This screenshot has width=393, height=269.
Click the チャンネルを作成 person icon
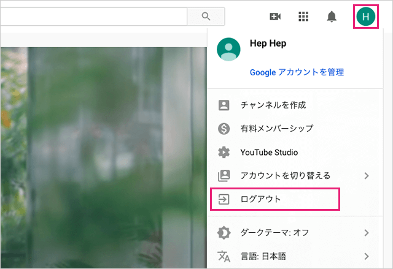(224, 105)
